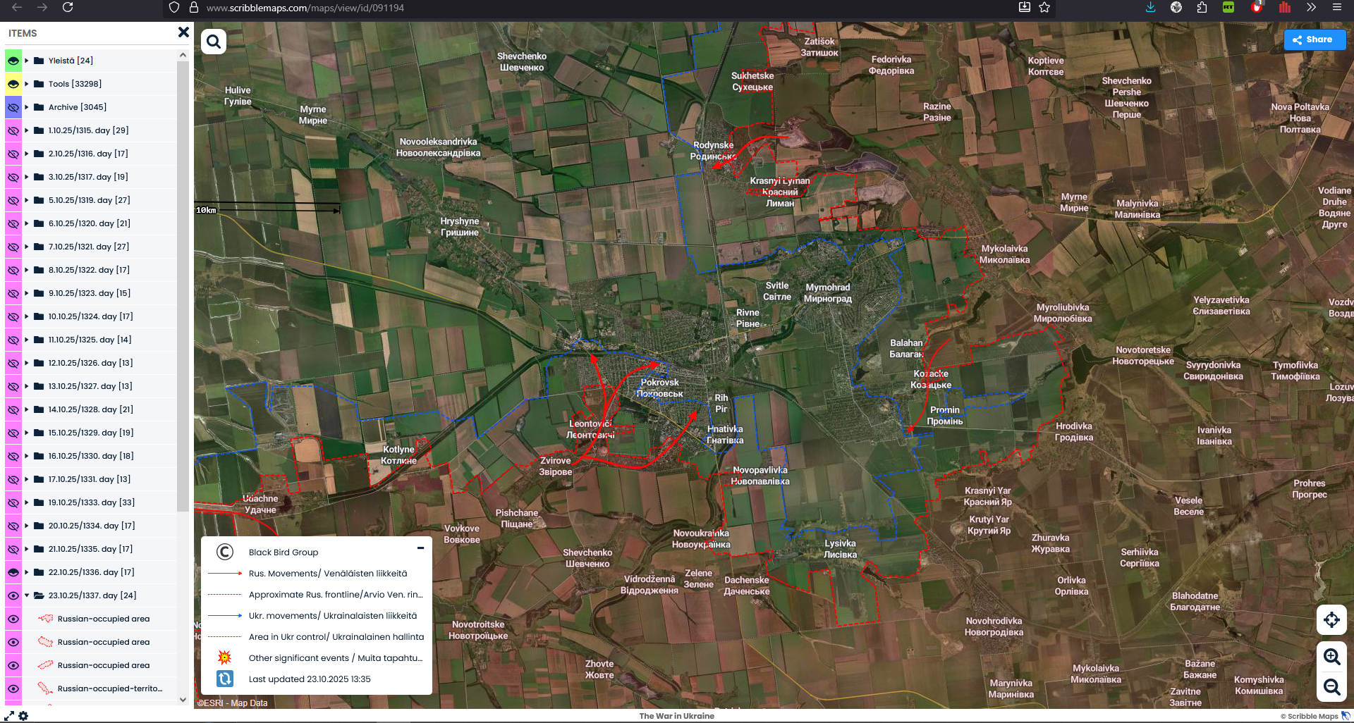Viewport: 1354px width, 723px height.
Task: Zoom in on the map
Action: [1331, 657]
